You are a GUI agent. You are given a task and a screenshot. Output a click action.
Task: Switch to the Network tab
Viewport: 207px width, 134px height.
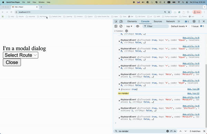click(x=170, y=21)
